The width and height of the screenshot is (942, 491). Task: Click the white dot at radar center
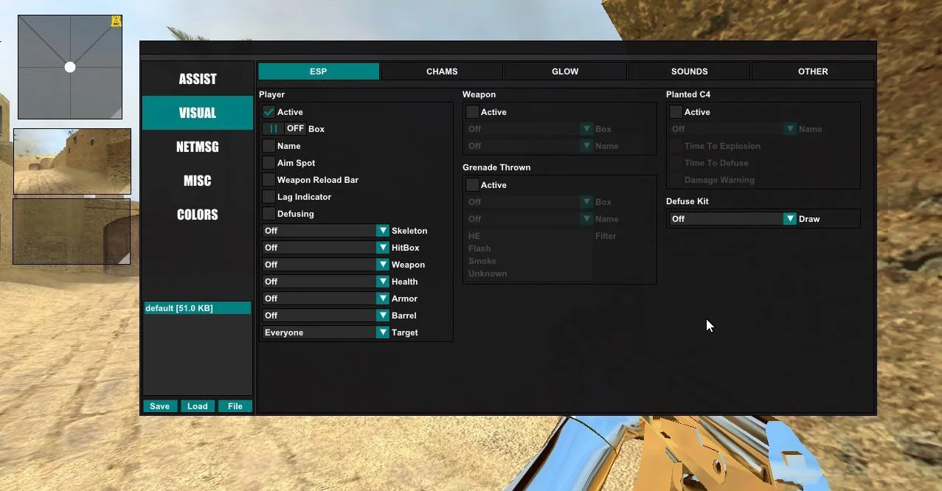click(70, 67)
